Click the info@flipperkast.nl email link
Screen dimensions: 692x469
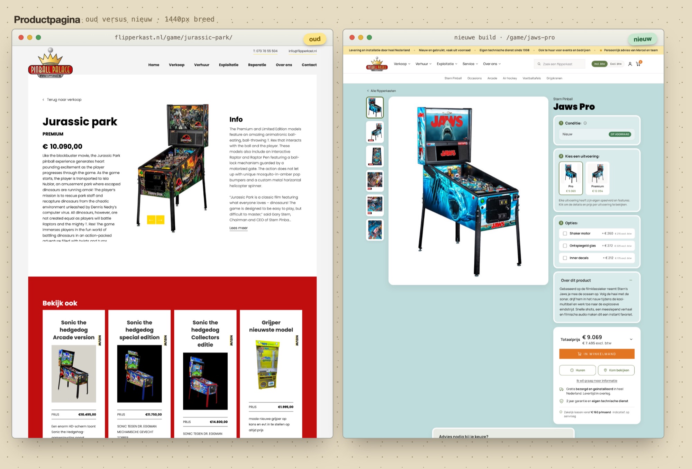[x=302, y=51]
